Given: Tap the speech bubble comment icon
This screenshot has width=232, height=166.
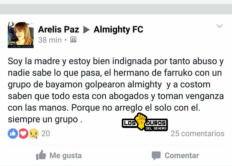Looking at the screenshot, I should point(156,156).
